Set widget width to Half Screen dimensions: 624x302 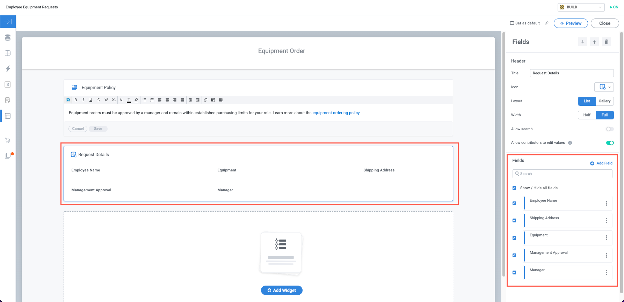tap(587, 115)
